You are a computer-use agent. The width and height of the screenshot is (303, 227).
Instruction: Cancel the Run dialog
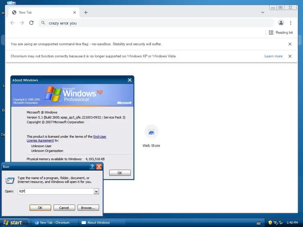(x=64, y=208)
